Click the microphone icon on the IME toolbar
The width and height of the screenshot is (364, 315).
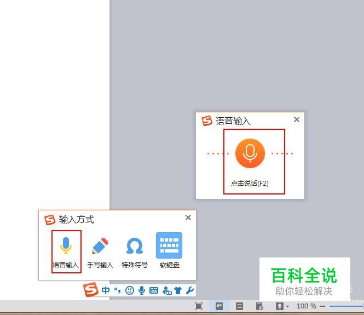coord(142,290)
